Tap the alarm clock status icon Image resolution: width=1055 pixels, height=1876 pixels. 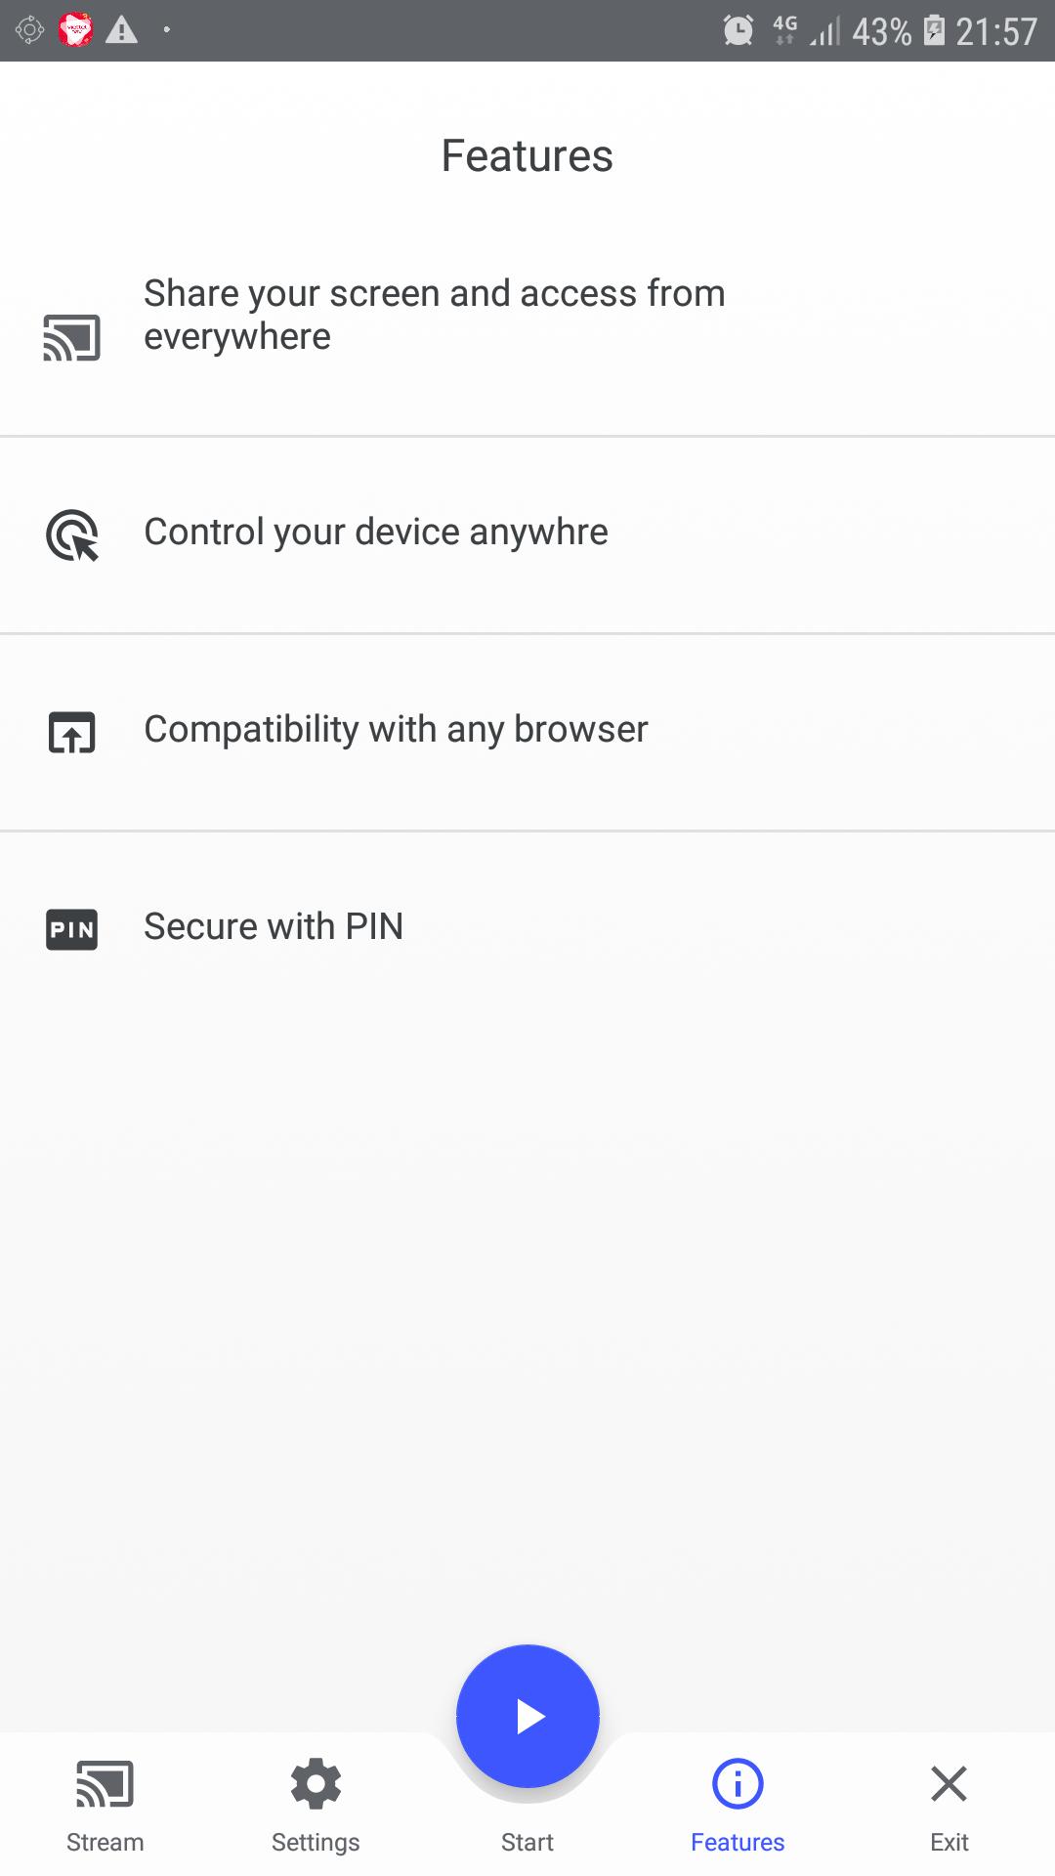point(738,30)
